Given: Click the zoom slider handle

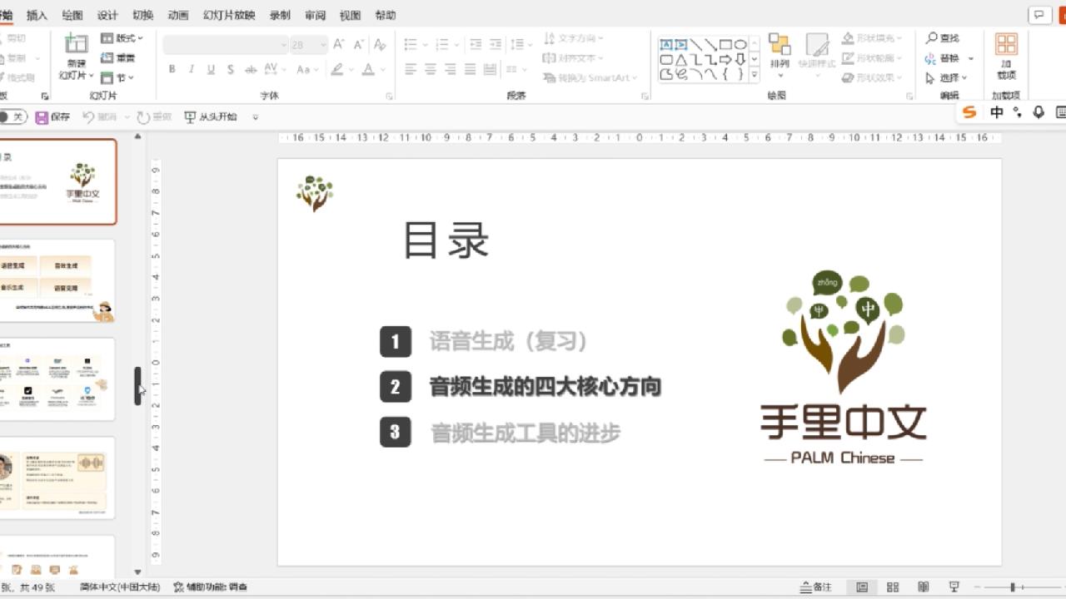Looking at the screenshot, I should click(x=1013, y=587).
